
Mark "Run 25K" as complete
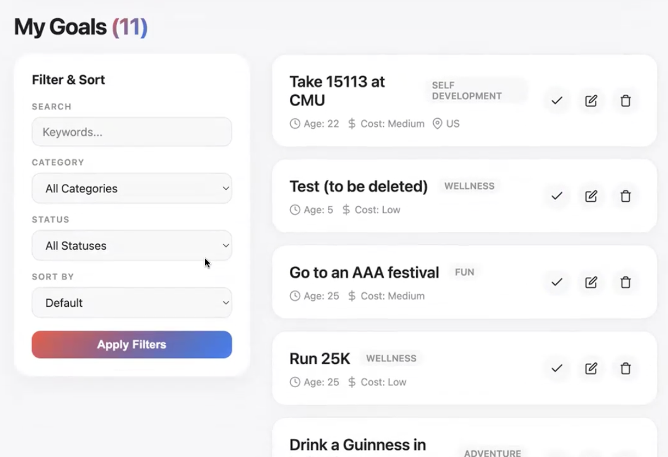coord(557,368)
